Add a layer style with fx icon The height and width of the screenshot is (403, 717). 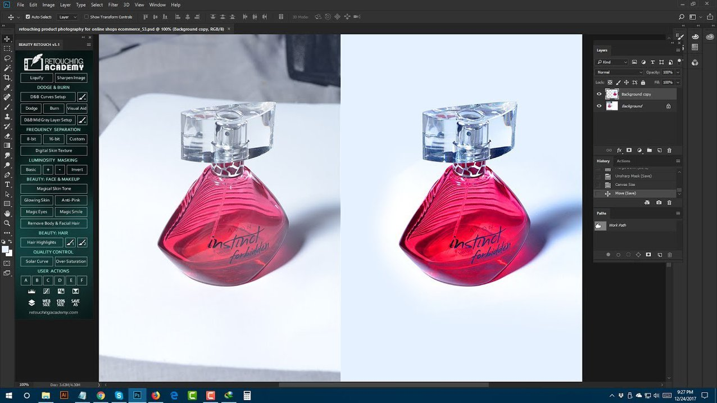(x=619, y=151)
